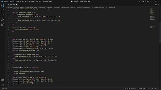Screen dimensions: 161x90
Task: Change line endings via CRLF
Action: [145, 89]
